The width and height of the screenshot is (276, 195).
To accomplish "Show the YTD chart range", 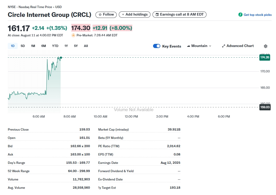I will 55,46.
